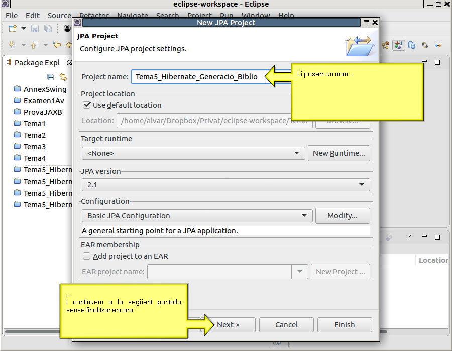Click the EAR project name field
Screen dimensions: 452x351
click(x=219, y=272)
